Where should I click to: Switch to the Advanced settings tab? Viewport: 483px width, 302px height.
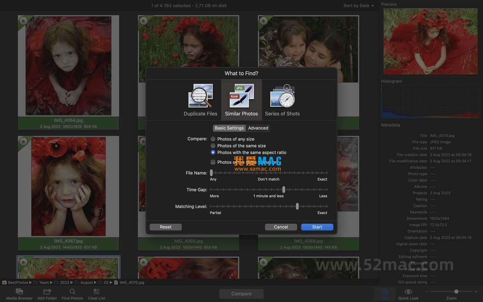coord(258,128)
